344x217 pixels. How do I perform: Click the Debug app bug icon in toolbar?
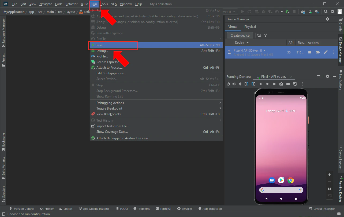pyautogui.click(x=263, y=12)
